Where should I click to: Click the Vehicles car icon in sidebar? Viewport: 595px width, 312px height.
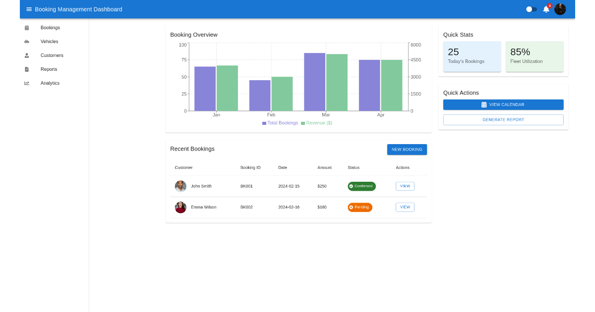pos(26,42)
